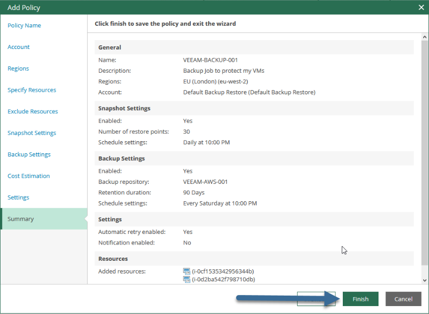This screenshot has height=314, width=429.
Task: Jump to Snapshot Settings step
Action: point(32,133)
